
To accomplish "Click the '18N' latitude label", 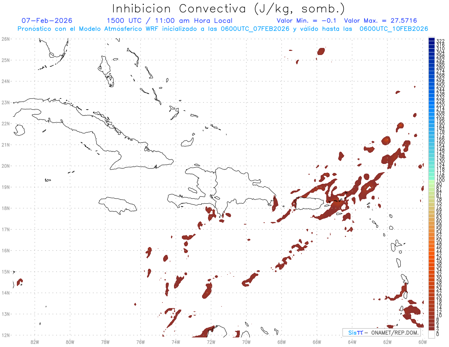I will 5,208.
